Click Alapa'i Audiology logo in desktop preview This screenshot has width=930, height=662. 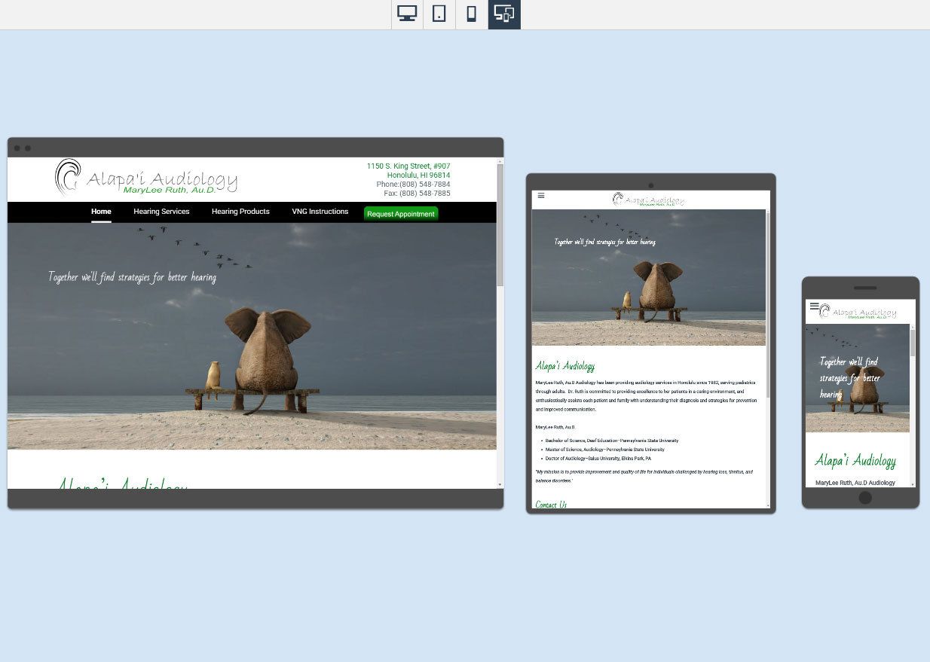tap(146, 178)
